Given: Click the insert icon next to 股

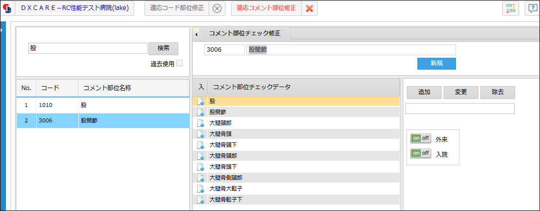Looking at the screenshot, I should click(x=200, y=101).
